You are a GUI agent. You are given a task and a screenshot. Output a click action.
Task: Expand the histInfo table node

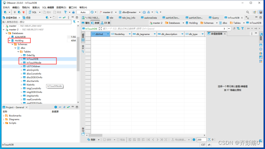21,85
